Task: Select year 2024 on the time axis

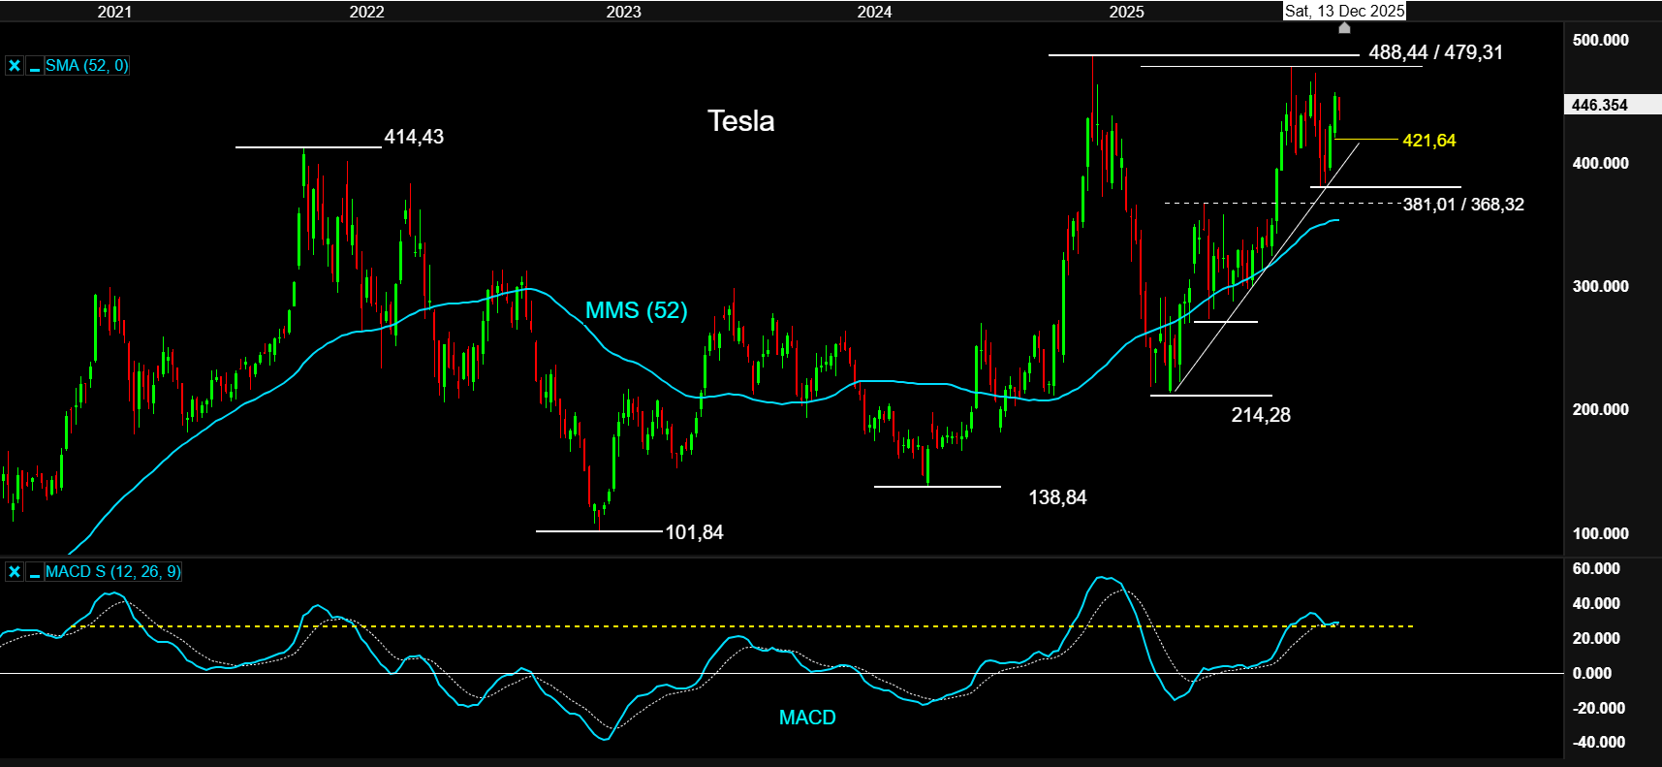Action: [874, 12]
